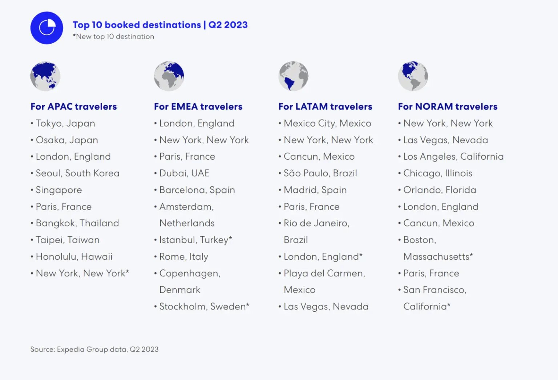Click the globe highlighting South America
The image size is (558, 380).
[294, 76]
